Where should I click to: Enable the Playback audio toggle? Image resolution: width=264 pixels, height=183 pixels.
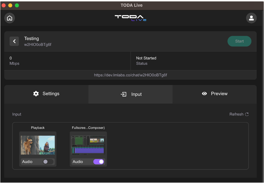click(48, 162)
